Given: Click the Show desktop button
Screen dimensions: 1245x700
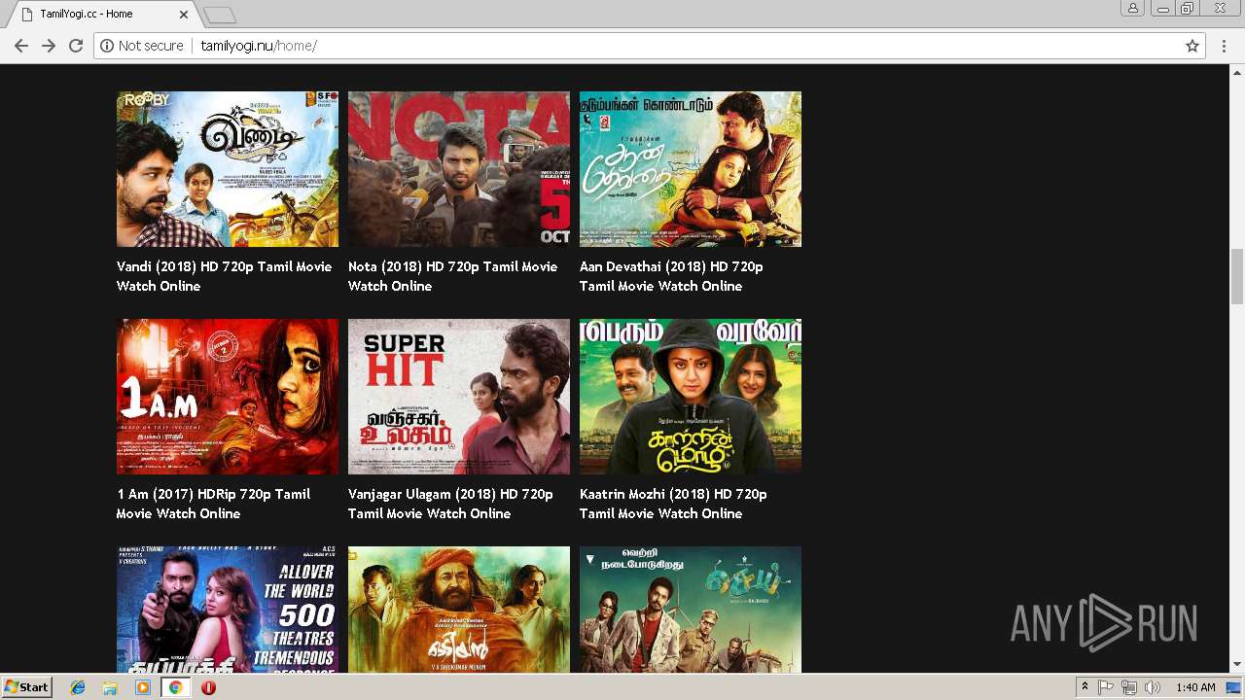Looking at the screenshot, I should [1234, 687].
